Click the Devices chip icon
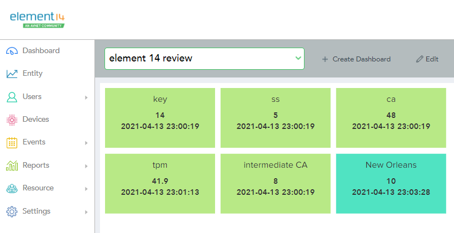Image resolution: width=454 pixels, height=233 pixels. pos(12,120)
